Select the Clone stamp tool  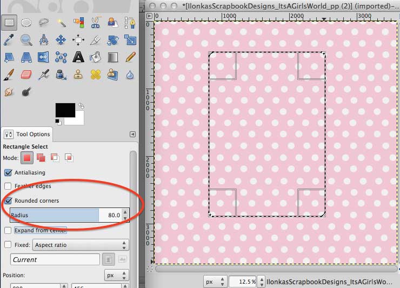coord(78,75)
